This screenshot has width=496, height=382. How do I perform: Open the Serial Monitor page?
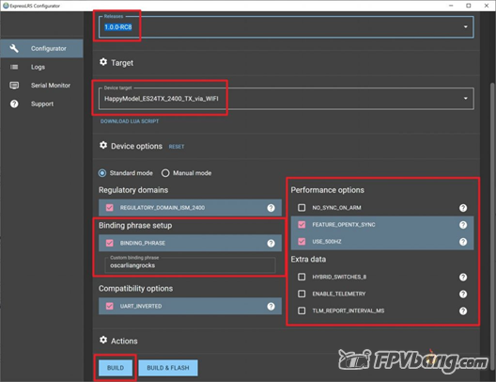tap(41, 86)
